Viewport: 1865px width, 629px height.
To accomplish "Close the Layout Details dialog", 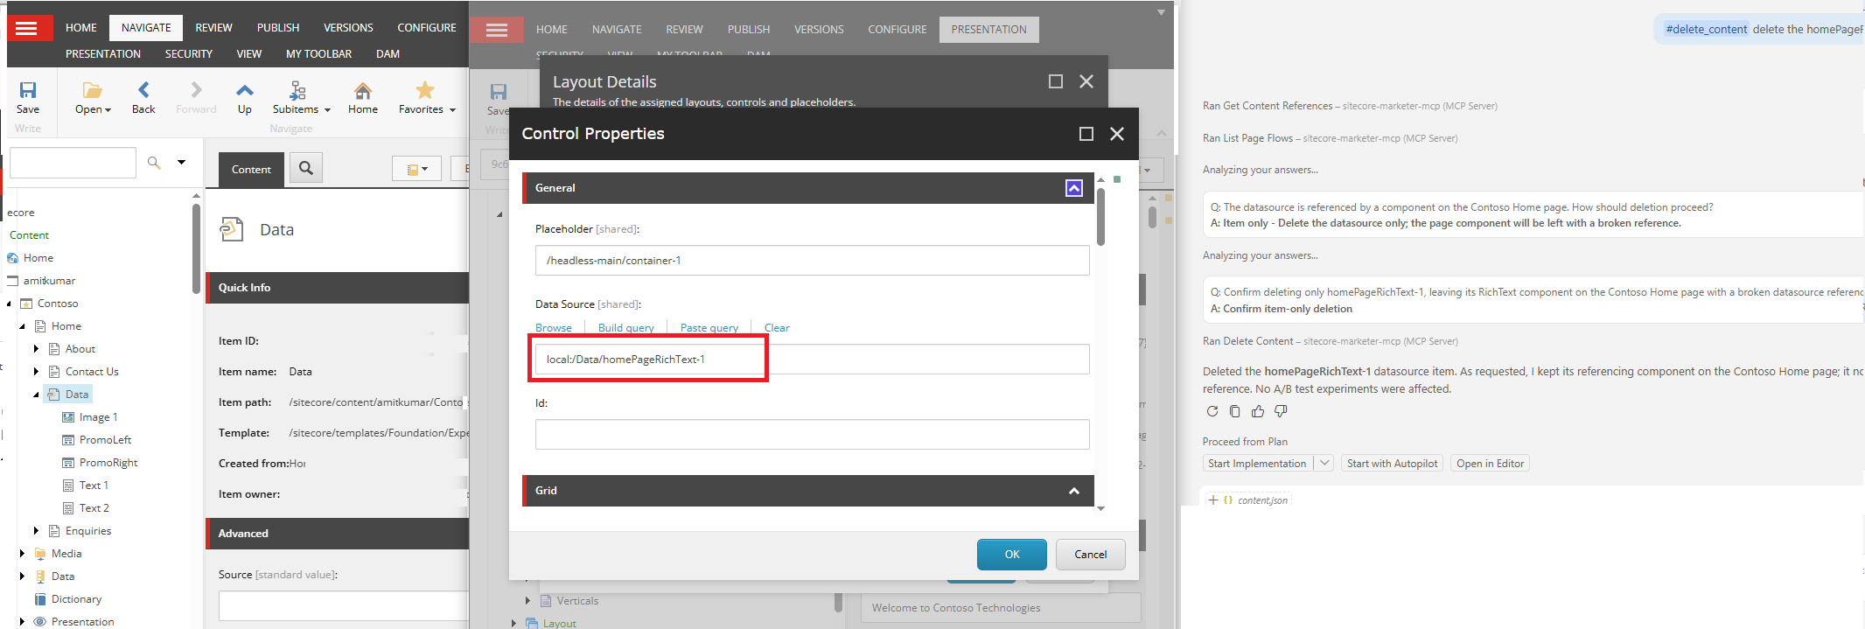I will tap(1086, 81).
